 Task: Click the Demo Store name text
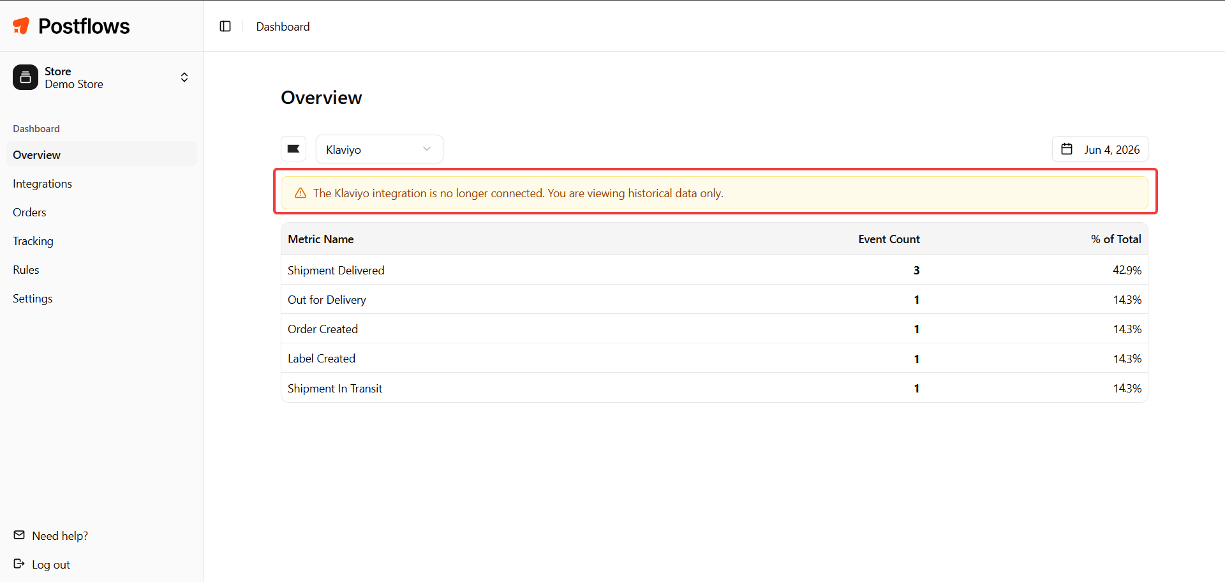pyautogui.click(x=74, y=84)
